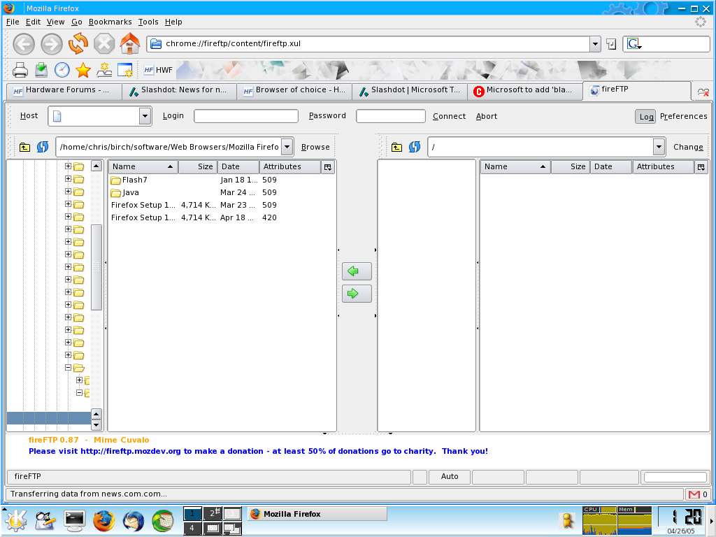Collapse the nested expanded subfolder in local tree
The image size is (716, 537).
(79, 392)
